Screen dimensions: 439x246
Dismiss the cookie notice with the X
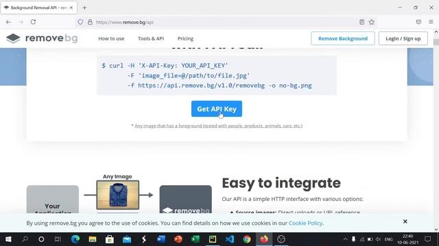tap(405, 221)
